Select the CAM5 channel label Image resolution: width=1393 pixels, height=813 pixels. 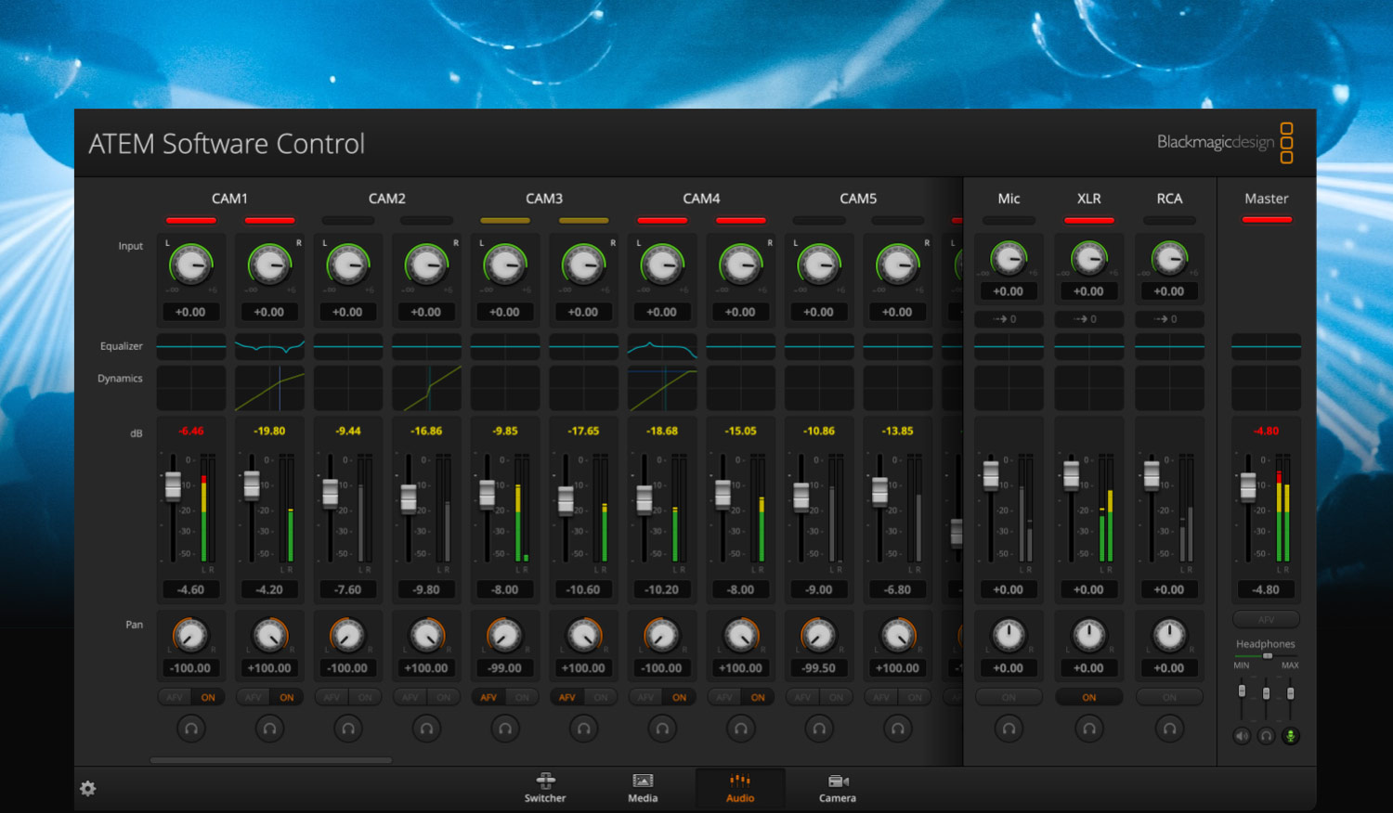click(857, 198)
